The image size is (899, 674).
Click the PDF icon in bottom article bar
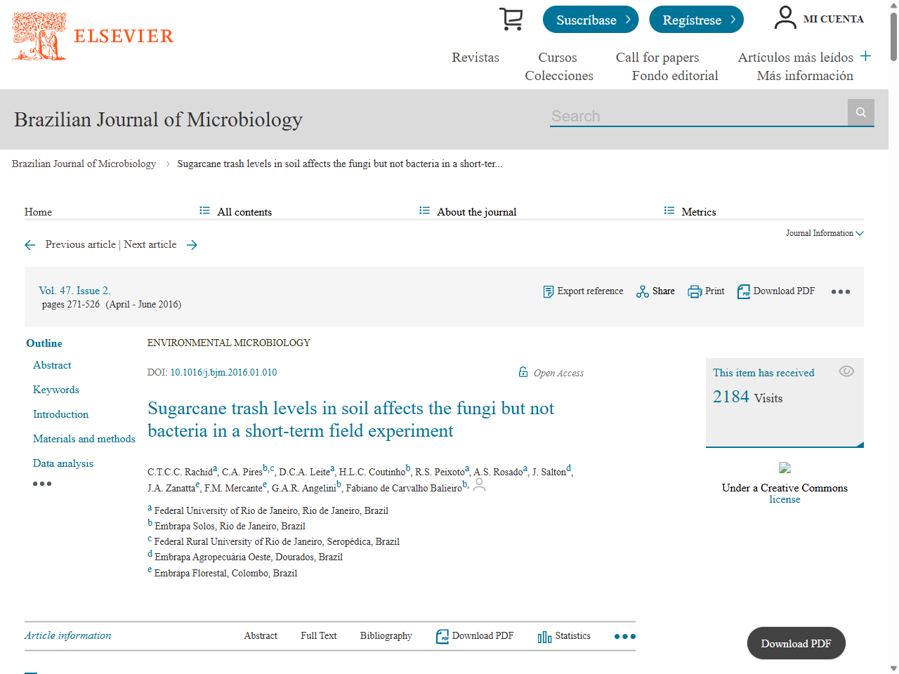tap(442, 637)
